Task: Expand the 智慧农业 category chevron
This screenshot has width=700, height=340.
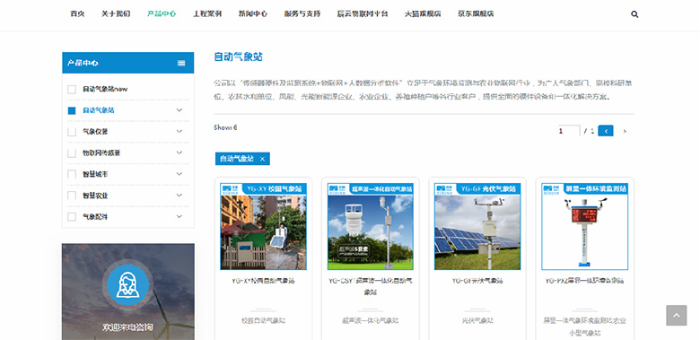Action: pyautogui.click(x=179, y=195)
